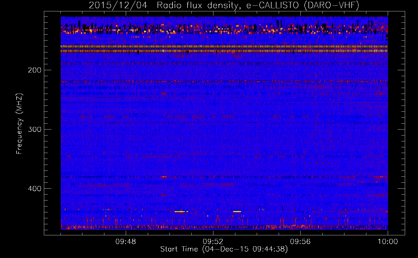Select the Frequency (MHZ) axis label
The width and height of the screenshot is (418, 258).
tap(19, 124)
